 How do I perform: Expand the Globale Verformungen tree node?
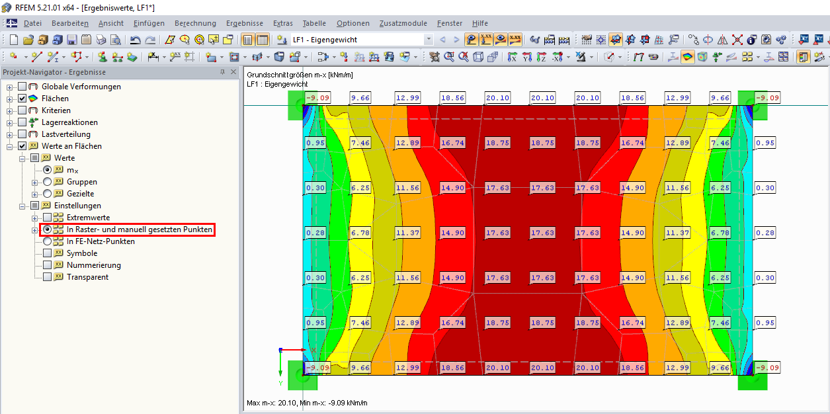pyautogui.click(x=10, y=87)
